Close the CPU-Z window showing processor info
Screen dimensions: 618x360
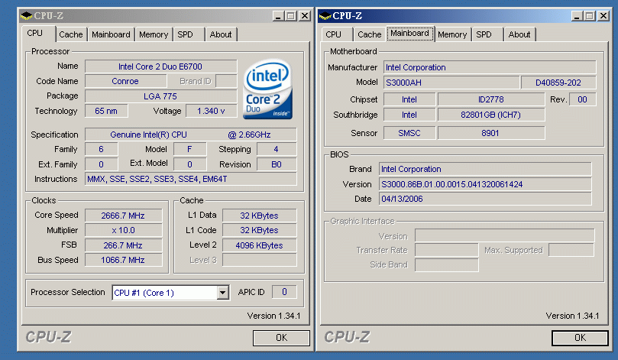(x=303, y=15)
